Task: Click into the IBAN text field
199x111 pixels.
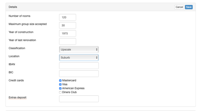Action: (79, 66)
